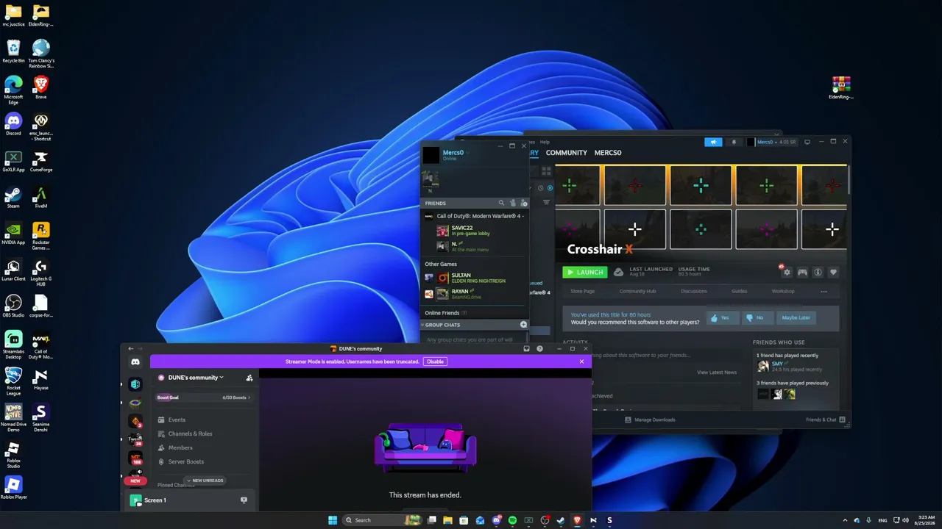Open View Latest News in Steam
Screen dimensions: 942x529
717,373
